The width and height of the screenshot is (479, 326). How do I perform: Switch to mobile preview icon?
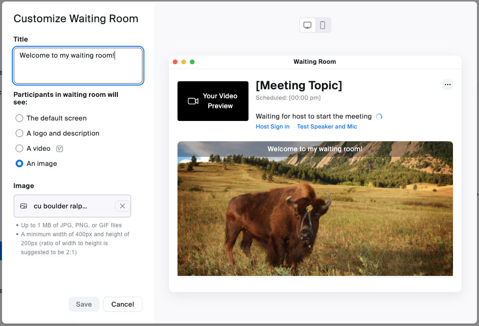[x=323, y=25]
